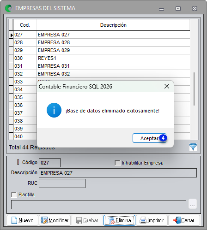This screenshot has width=207, height=230.
Task: Click Nuevo button with blank page icon
Action: (22, 220)
